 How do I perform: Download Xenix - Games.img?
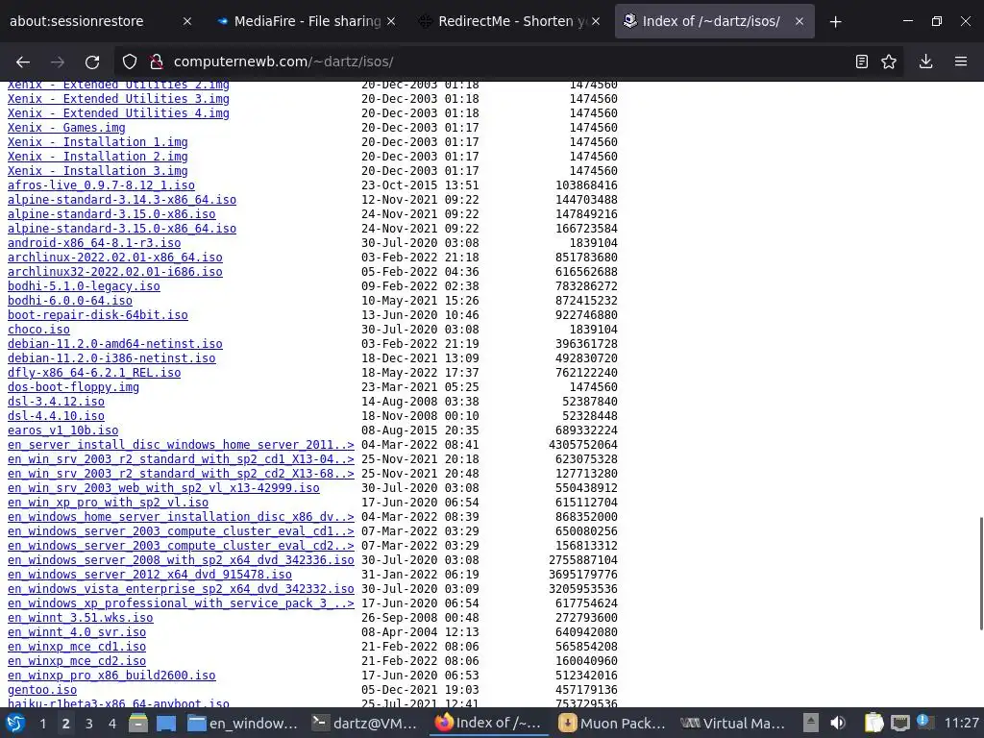(x=66, y=128)
